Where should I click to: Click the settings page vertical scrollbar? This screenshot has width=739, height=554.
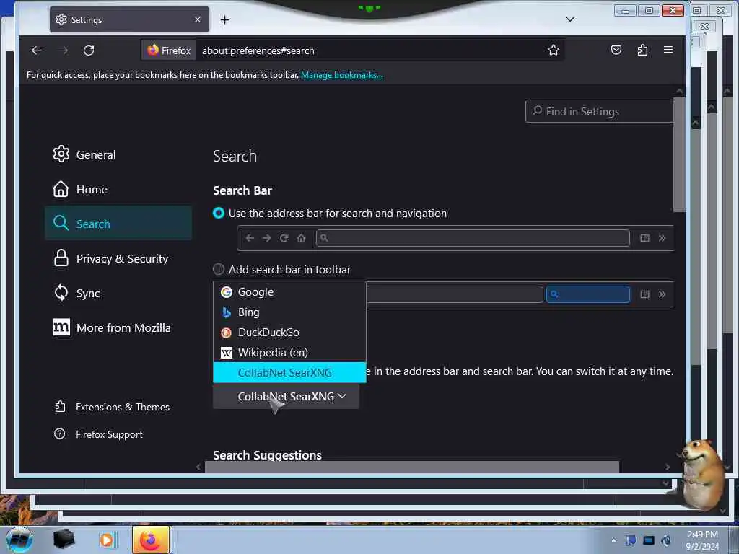click(x=679, y=156)
